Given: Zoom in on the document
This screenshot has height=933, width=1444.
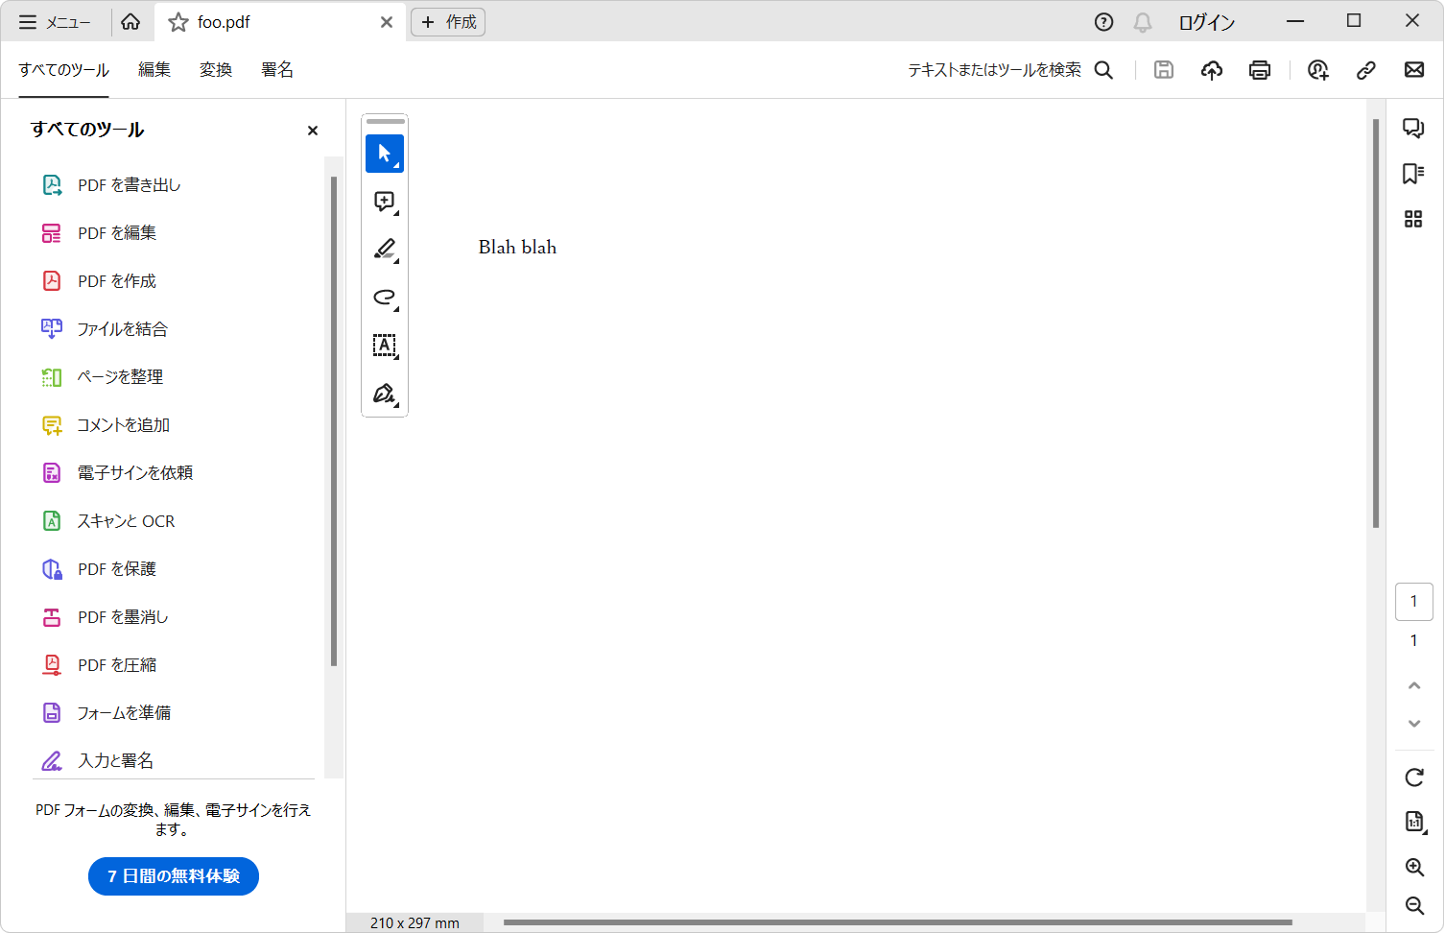Looking at the screenshot, I should point(1414,867).
